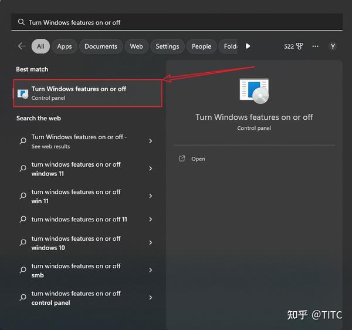Click the search magnifier icon in search box
This screenshot has width=352, height=330.
tap(21, 22)
